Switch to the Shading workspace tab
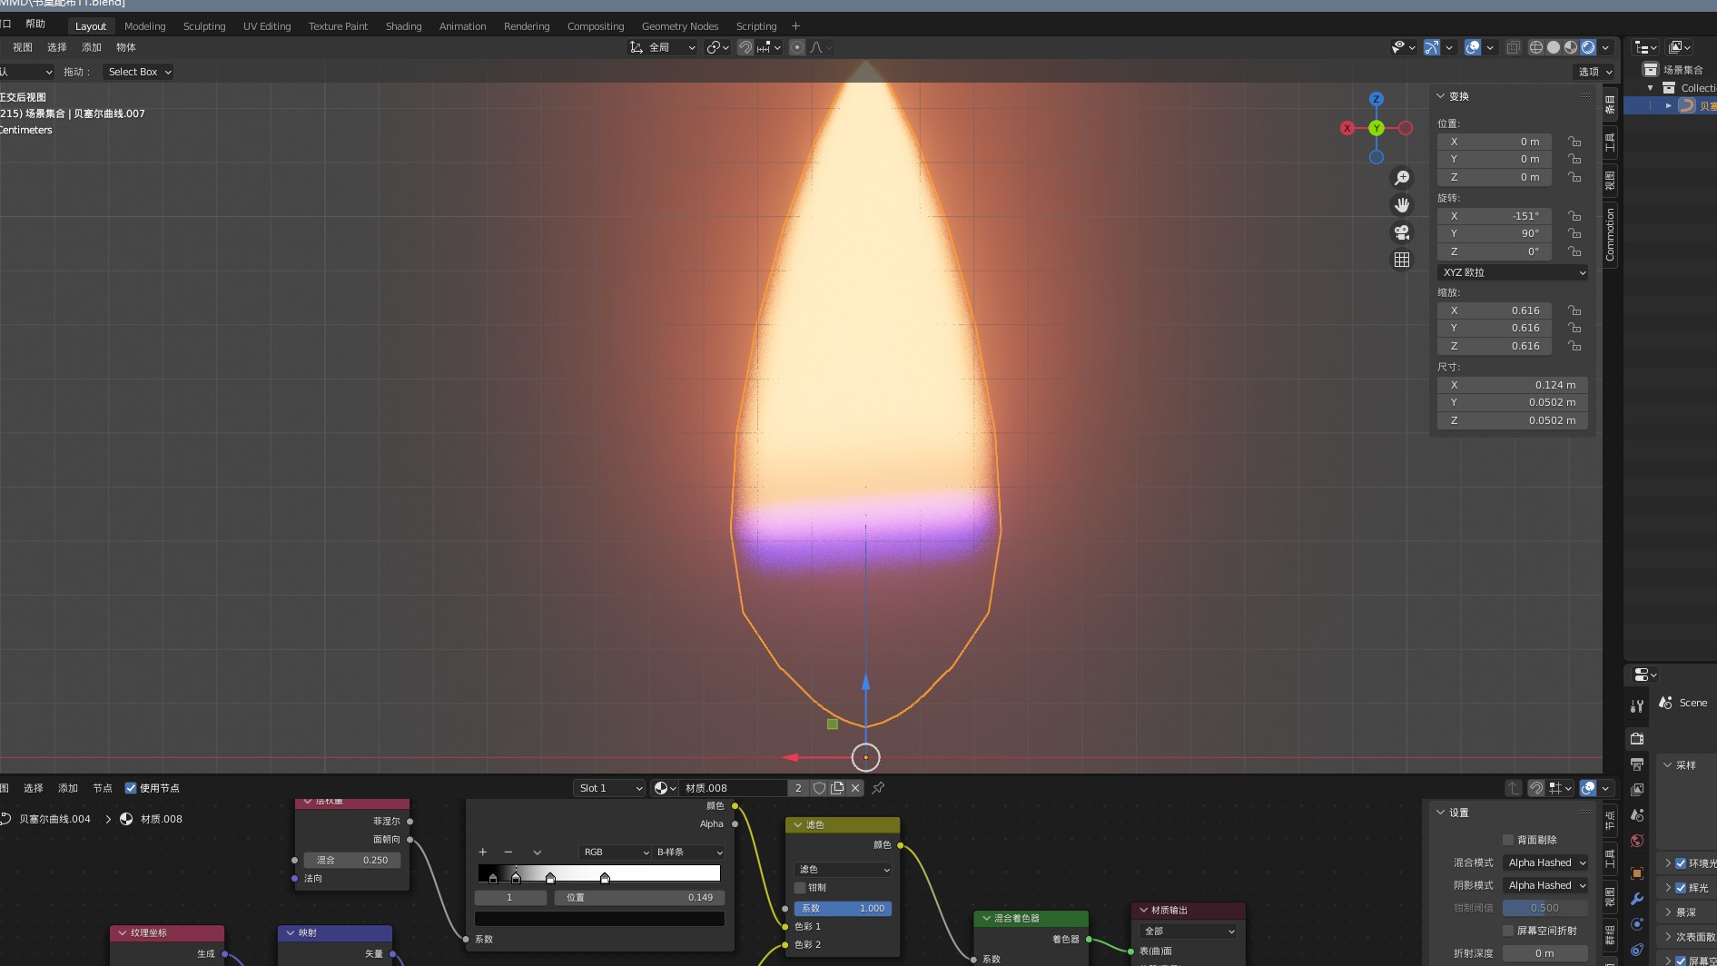Viewport: 1717px width, 966px height. click(x=403, y=26)
